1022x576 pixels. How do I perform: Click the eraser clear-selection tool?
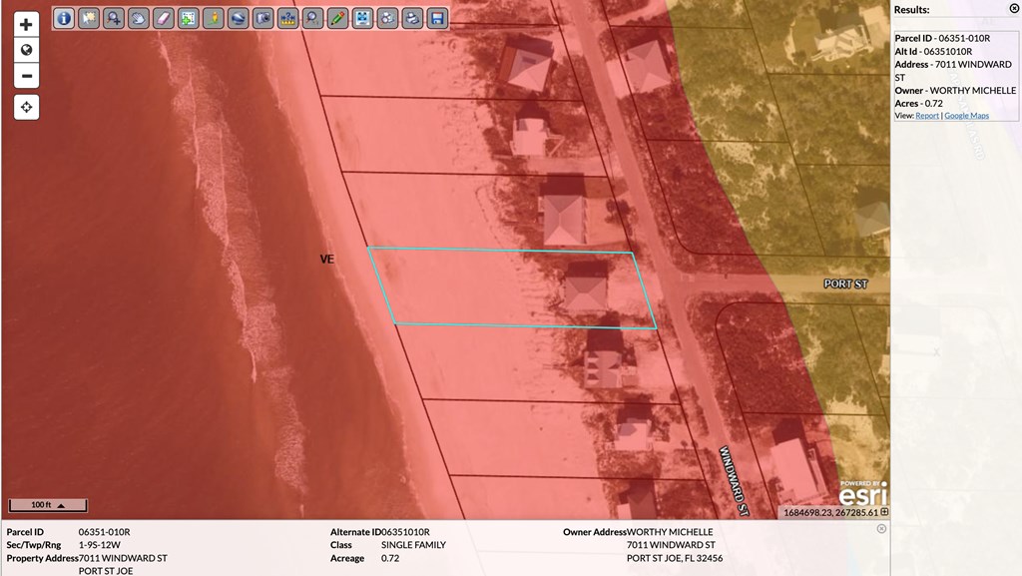tap(164, 18)
